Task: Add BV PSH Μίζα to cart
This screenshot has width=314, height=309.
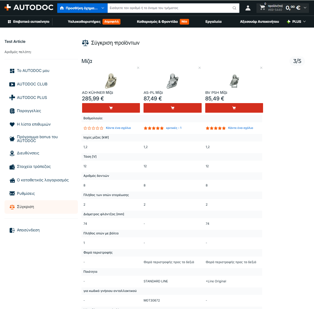Action: click(234, 108)
